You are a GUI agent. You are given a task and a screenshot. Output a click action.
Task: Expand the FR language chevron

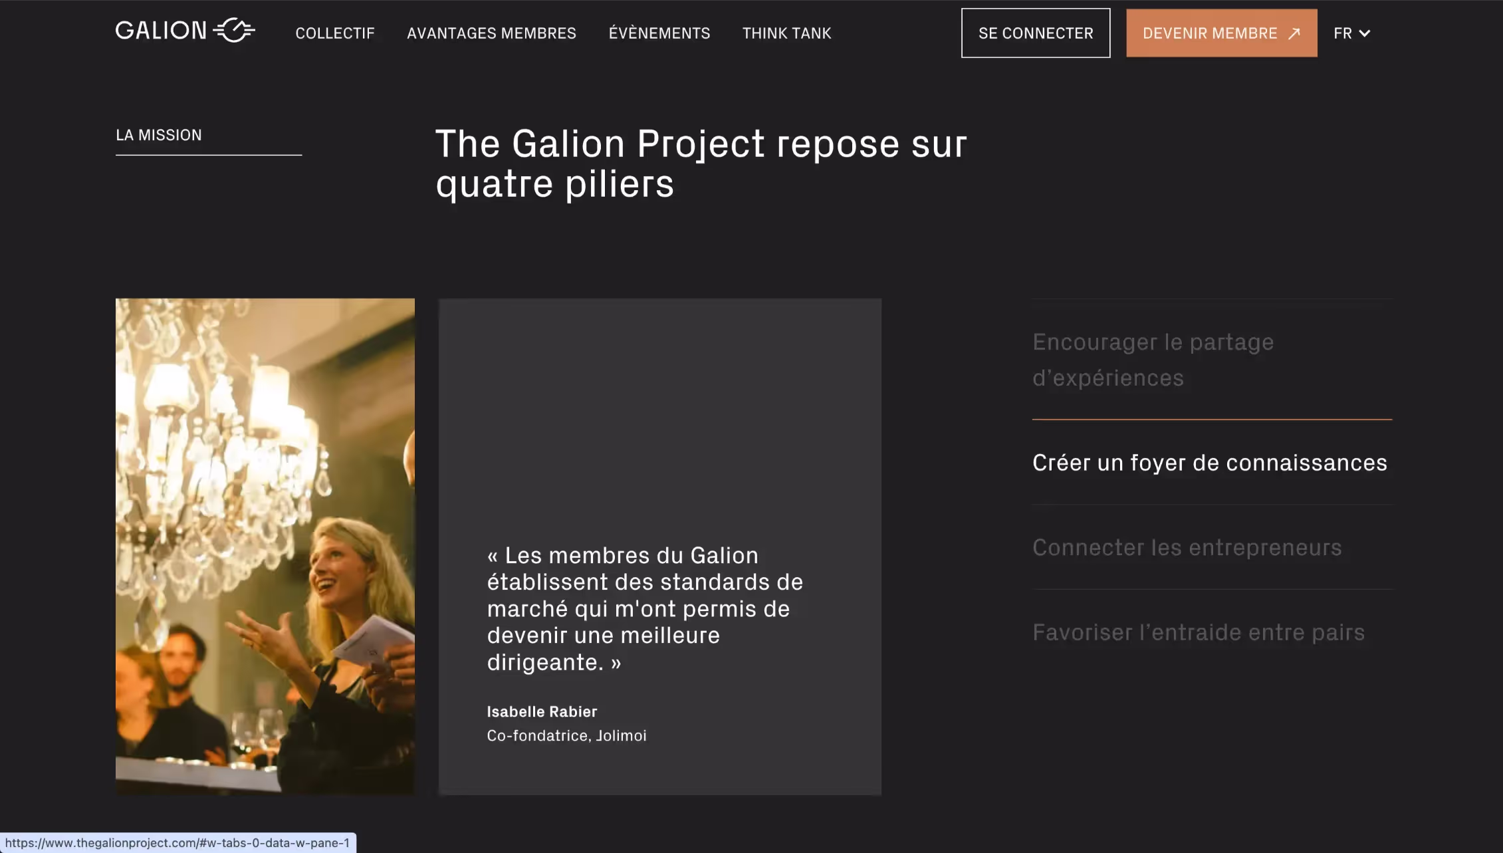(x=1365, y=33)
